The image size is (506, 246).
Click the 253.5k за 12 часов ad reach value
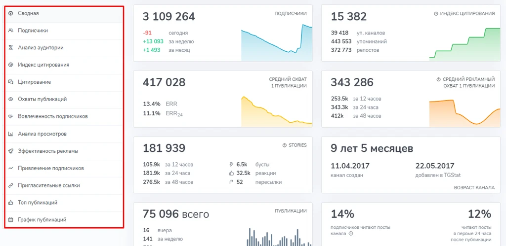click(x=340, y=99)
